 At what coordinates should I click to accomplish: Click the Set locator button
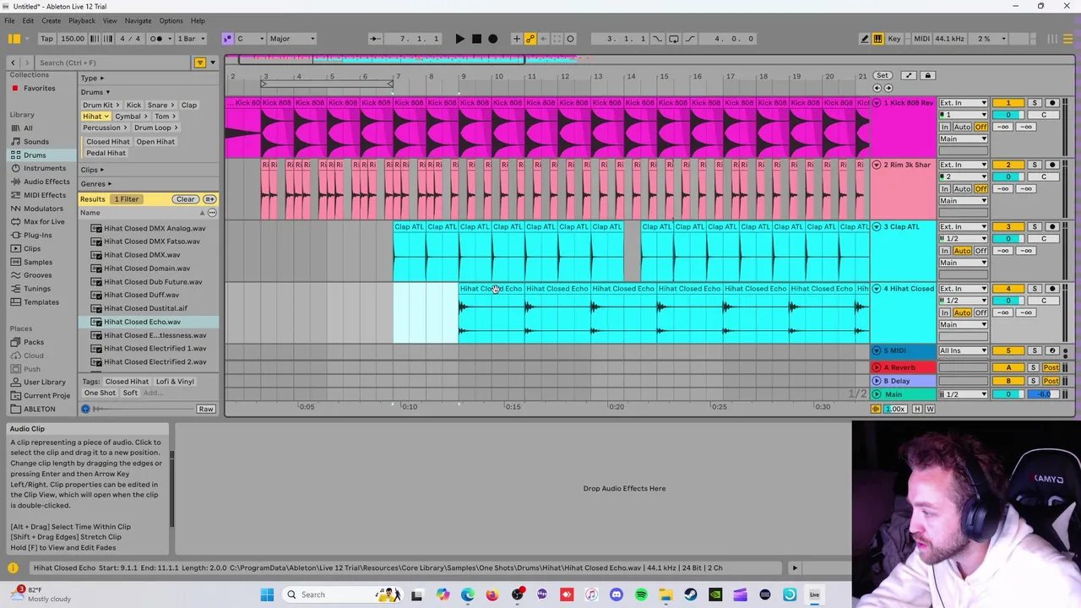pos(882,76)
